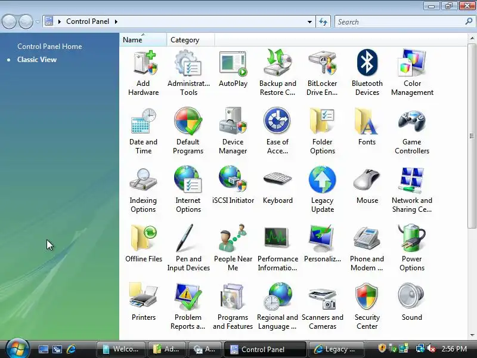Screen dimensions: 477x358
Task: Open Default Programs
Action: [188, 131]
